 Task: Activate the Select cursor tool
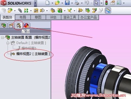[97, 3]
